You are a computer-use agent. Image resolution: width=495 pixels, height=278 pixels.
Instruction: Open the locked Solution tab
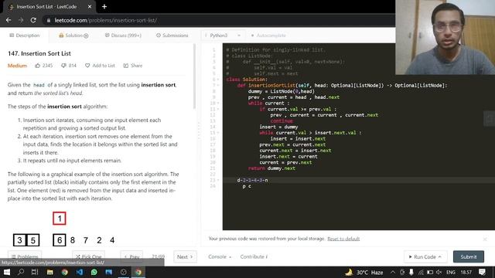73,36
